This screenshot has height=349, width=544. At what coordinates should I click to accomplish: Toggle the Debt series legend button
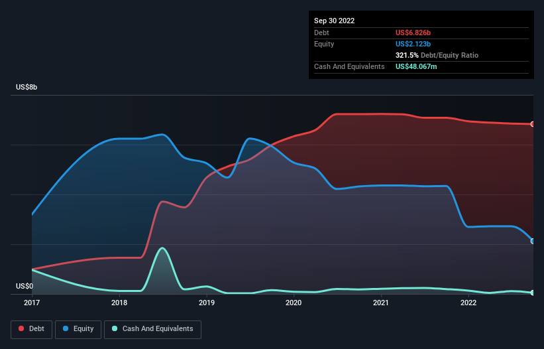(x=31, y=329)
